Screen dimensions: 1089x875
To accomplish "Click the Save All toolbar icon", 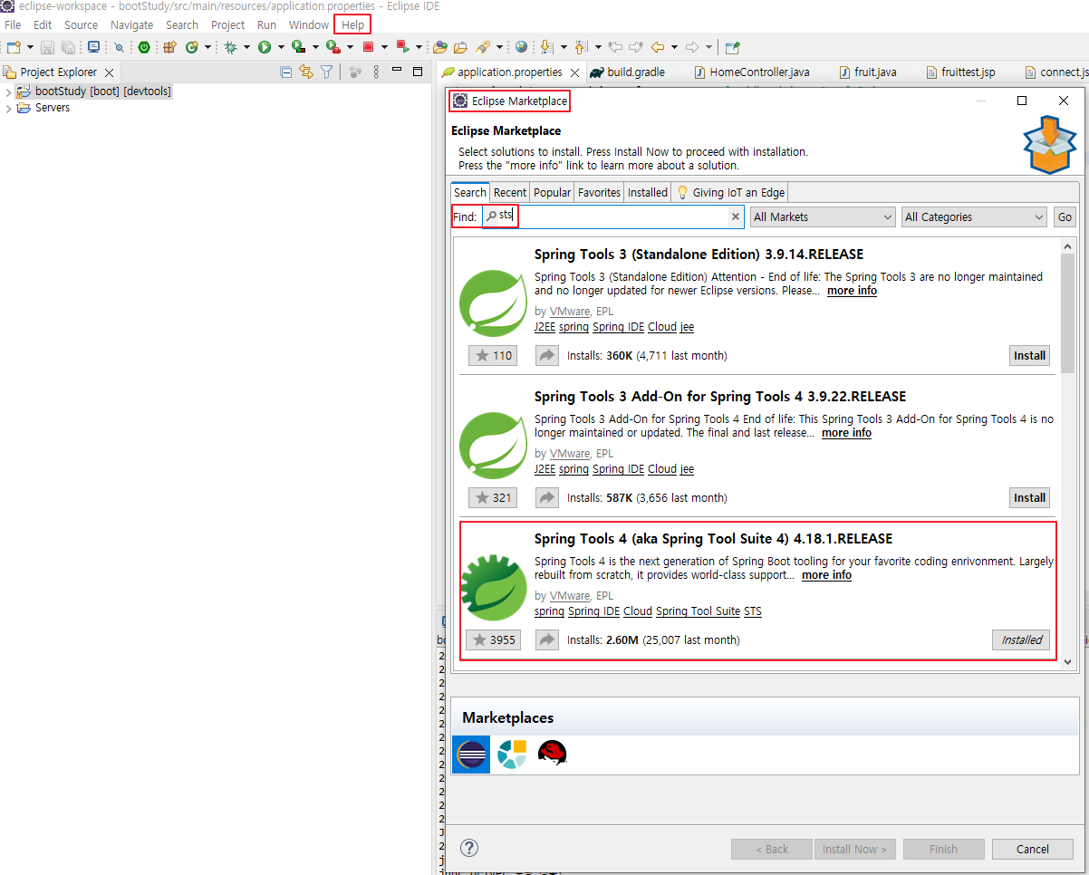I will [68, 47].
